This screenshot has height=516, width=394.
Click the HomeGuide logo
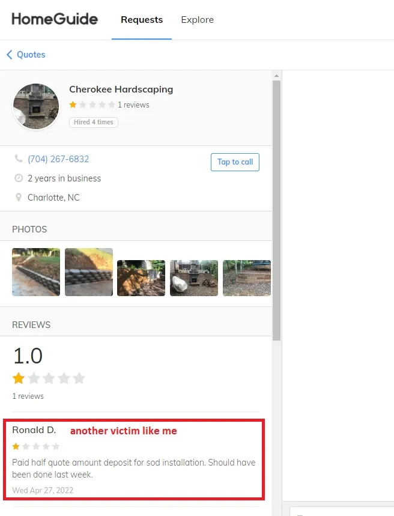(55, 19)
